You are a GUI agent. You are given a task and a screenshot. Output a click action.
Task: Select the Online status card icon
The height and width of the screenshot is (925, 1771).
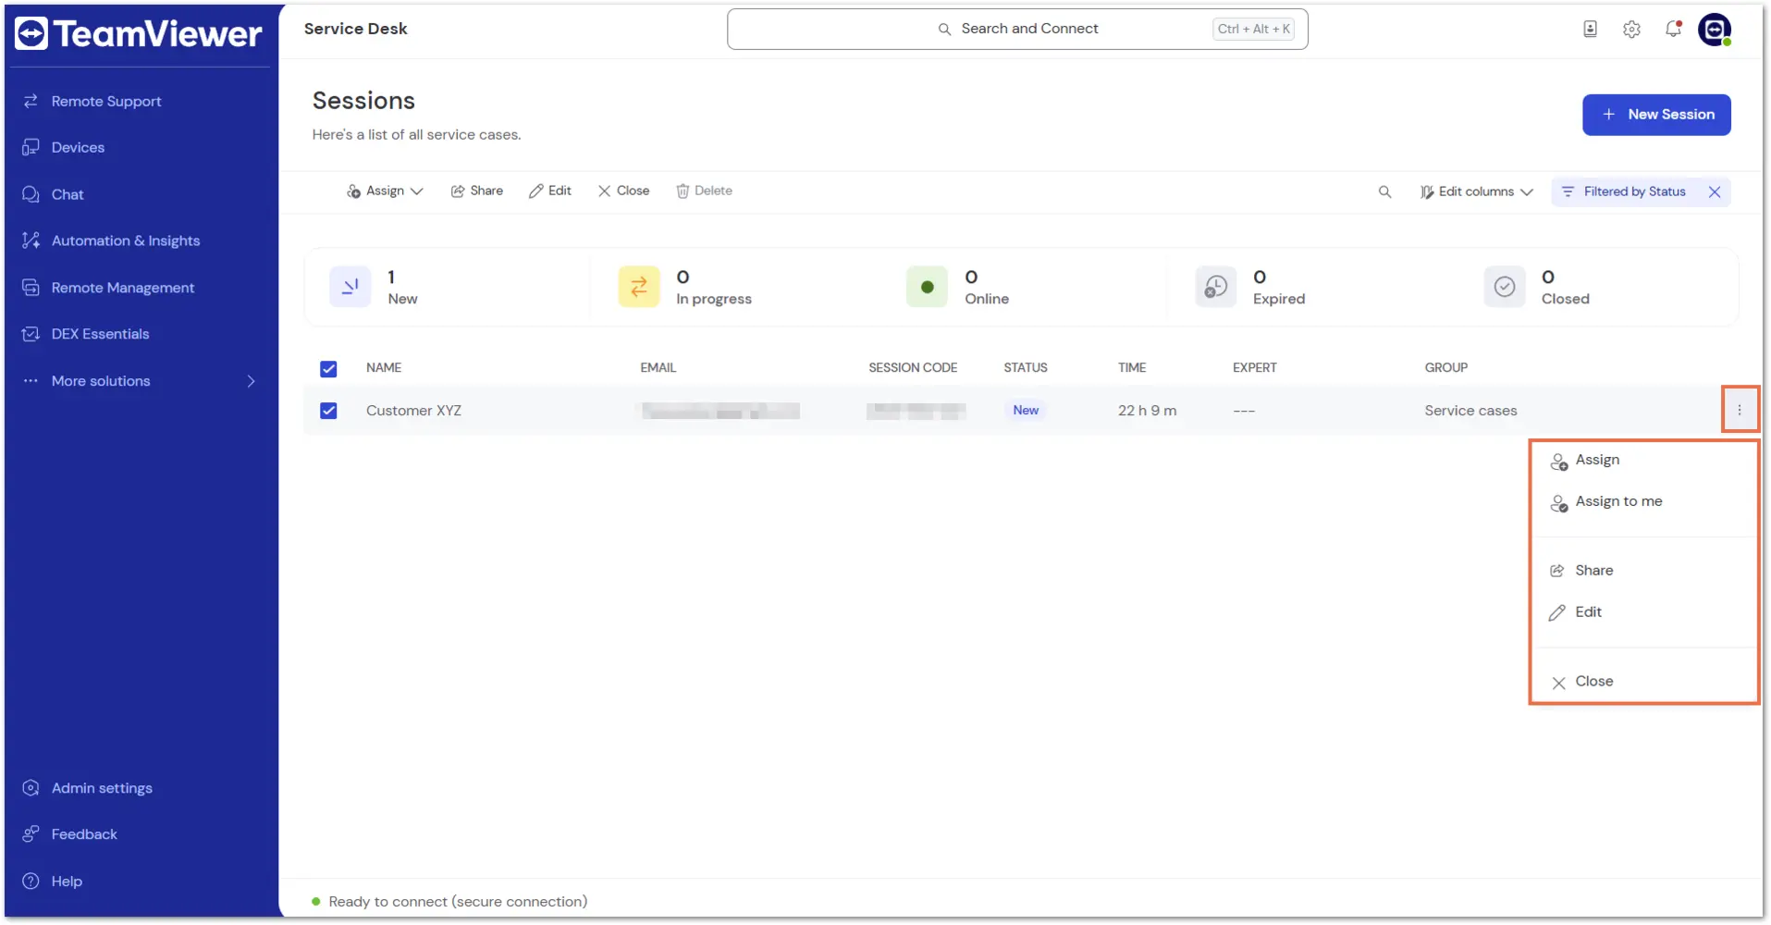(927, 287)
